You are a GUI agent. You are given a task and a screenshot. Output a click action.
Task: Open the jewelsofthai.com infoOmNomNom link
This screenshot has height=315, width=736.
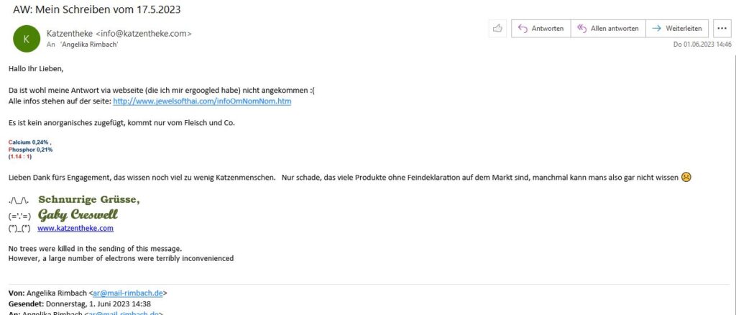[x=202, y=101]
